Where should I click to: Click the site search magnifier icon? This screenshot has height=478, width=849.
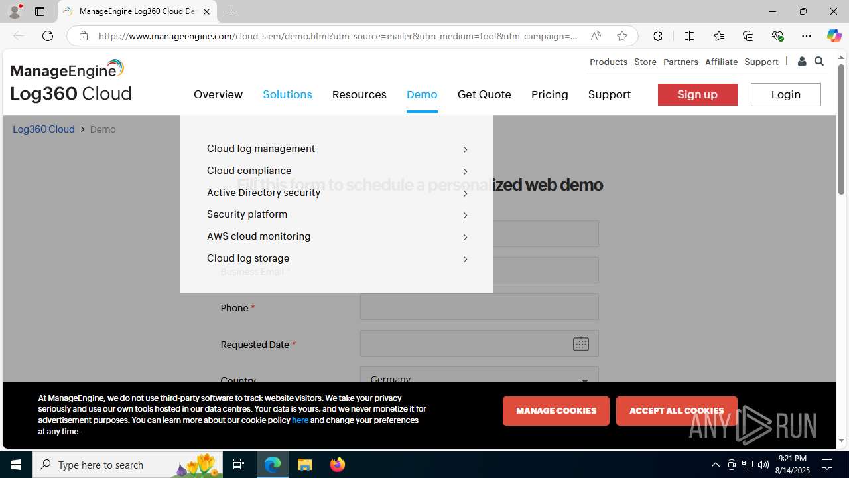tap(819, 62)
